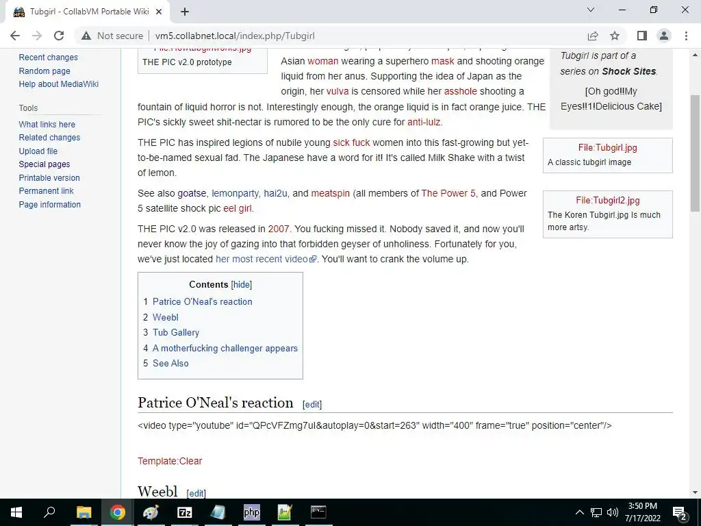Jump to Tub Gallery contents entry
This screenshot has height=526, width=701.
[x=176, y=332]
